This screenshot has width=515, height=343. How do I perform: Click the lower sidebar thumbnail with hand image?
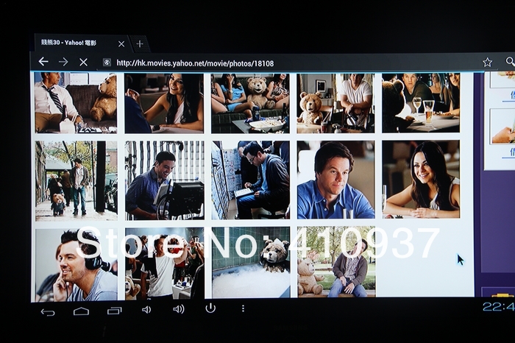(502, 127)
